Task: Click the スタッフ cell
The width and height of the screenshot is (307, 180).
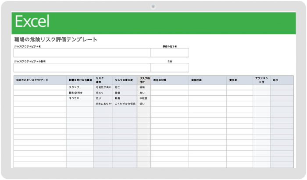Action: coord(80,87)
